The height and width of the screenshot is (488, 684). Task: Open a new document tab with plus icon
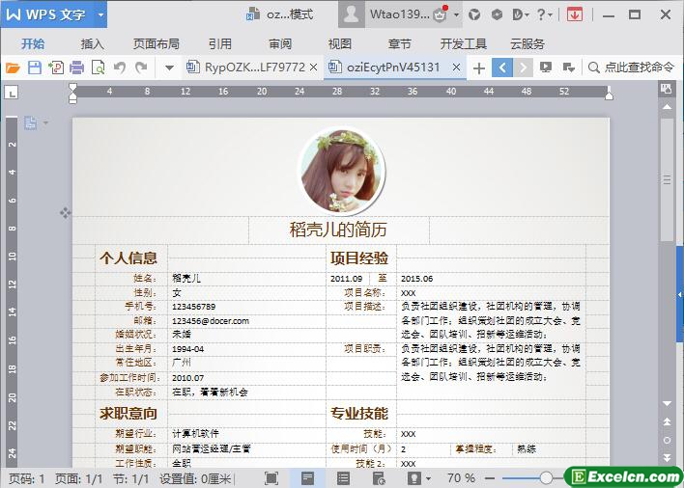(478, 68)
